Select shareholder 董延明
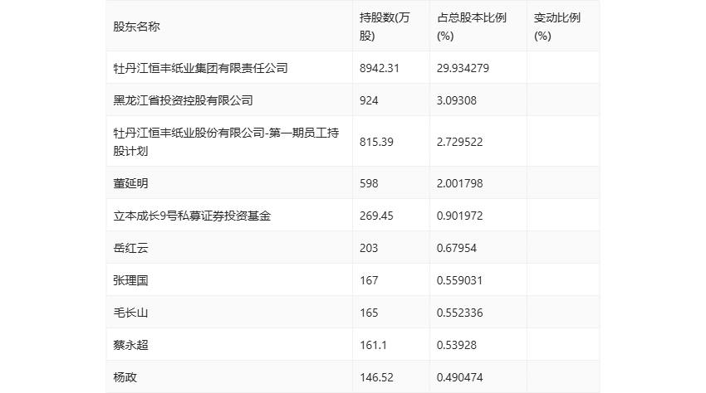The width and height of the screenshot is (706, 393). coord(130,183)
